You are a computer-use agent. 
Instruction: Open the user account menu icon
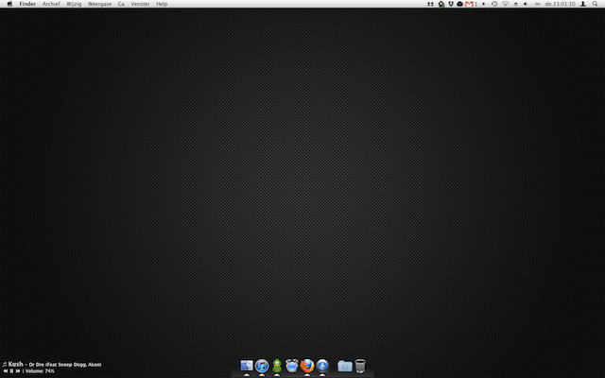pyautogui.click(x=583, y=4)
